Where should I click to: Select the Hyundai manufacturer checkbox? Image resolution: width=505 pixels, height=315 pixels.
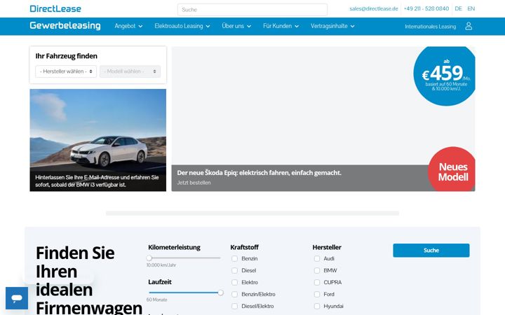point(317,306)
